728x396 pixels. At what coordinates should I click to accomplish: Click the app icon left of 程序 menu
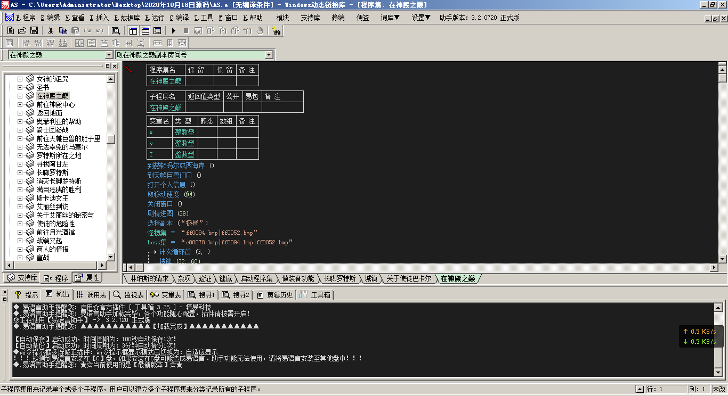tap(10, 17)
